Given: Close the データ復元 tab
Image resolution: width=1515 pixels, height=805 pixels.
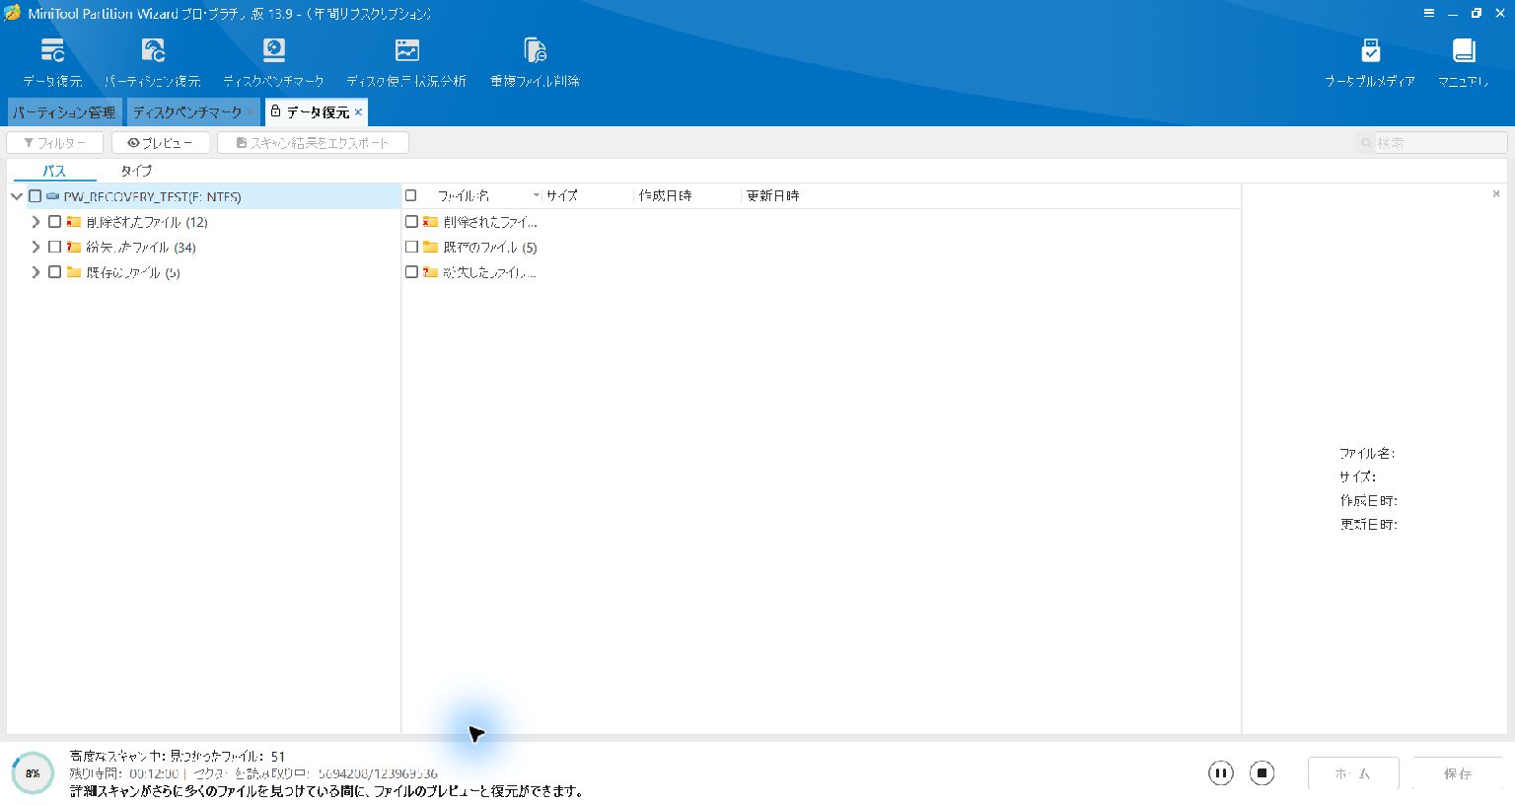Looking at the screenshot, I should [x=359, y=112].
